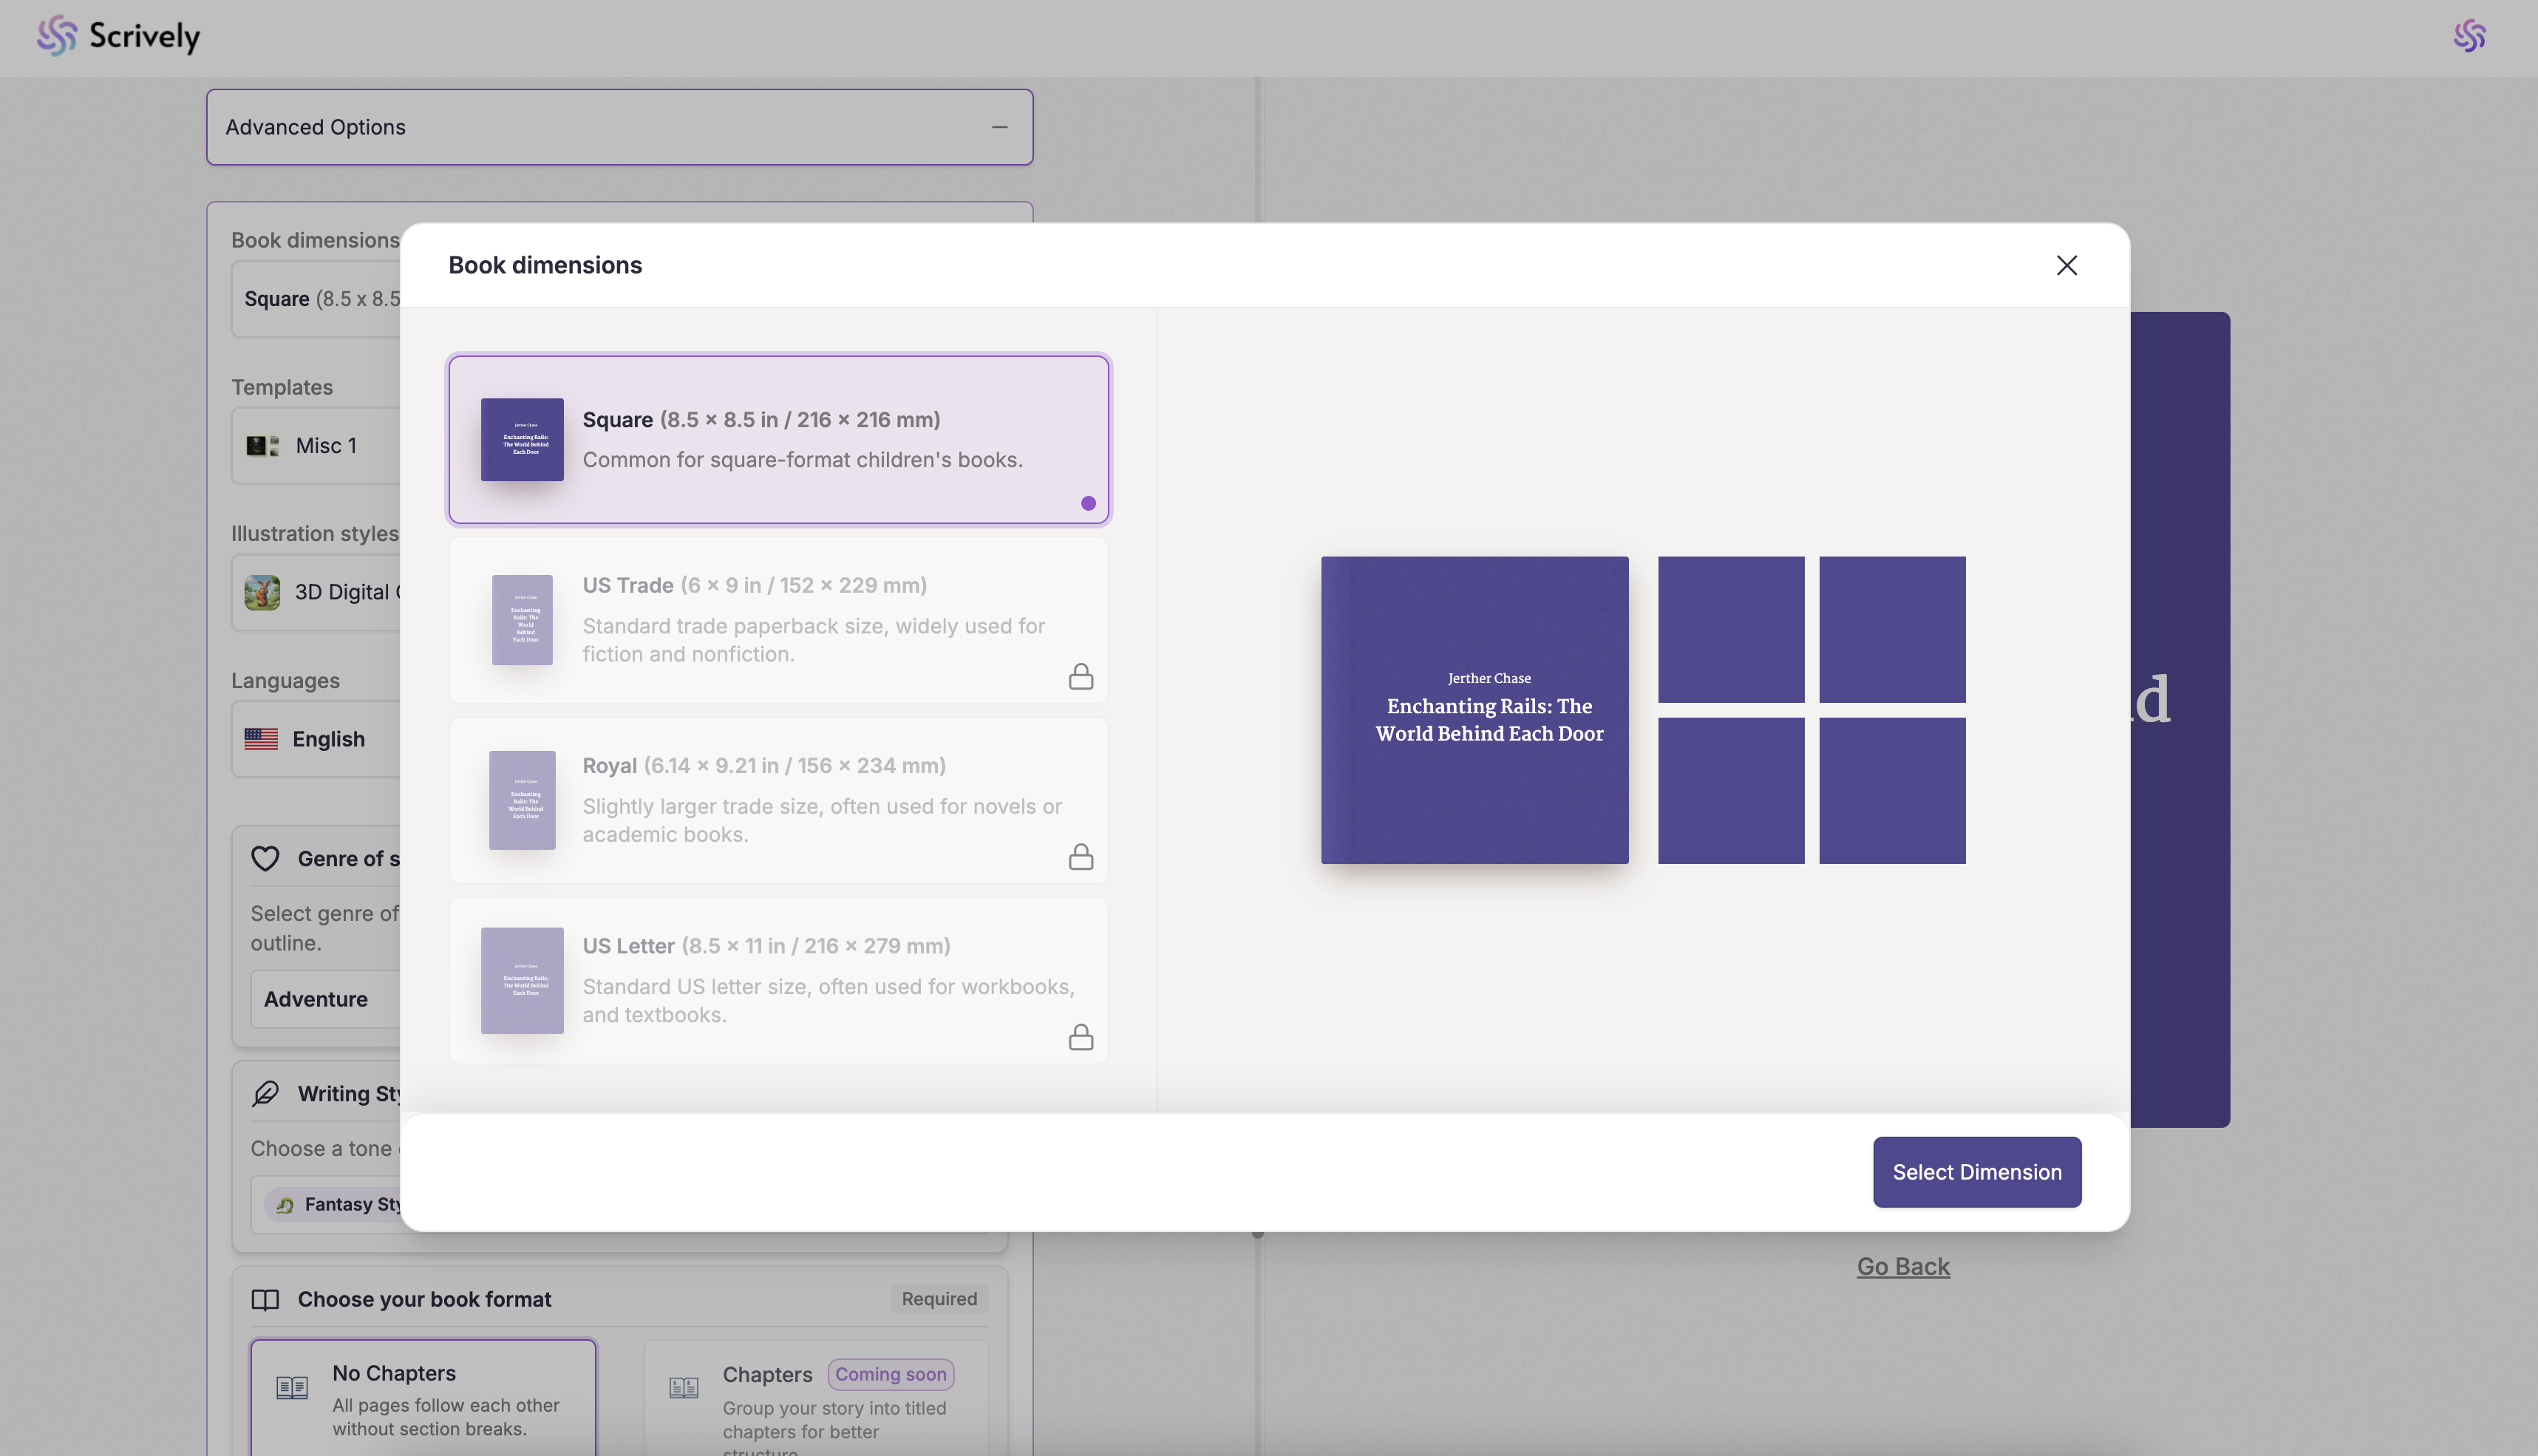The height and width of the screenshot is (1456, 2538).
Task: Click the Scrively logo in header
Action: (118, 36)
